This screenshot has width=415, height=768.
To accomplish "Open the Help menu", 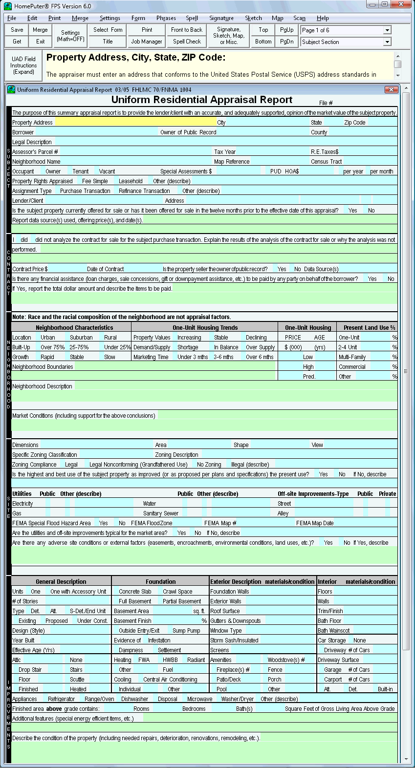I will tap(323, 18).
